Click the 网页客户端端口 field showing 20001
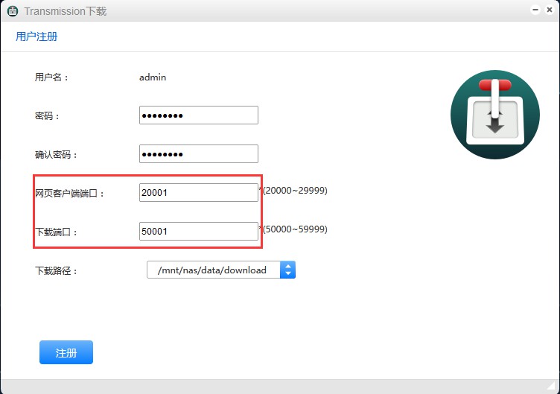This screenshot has width=560, height=394. [198, 193]
